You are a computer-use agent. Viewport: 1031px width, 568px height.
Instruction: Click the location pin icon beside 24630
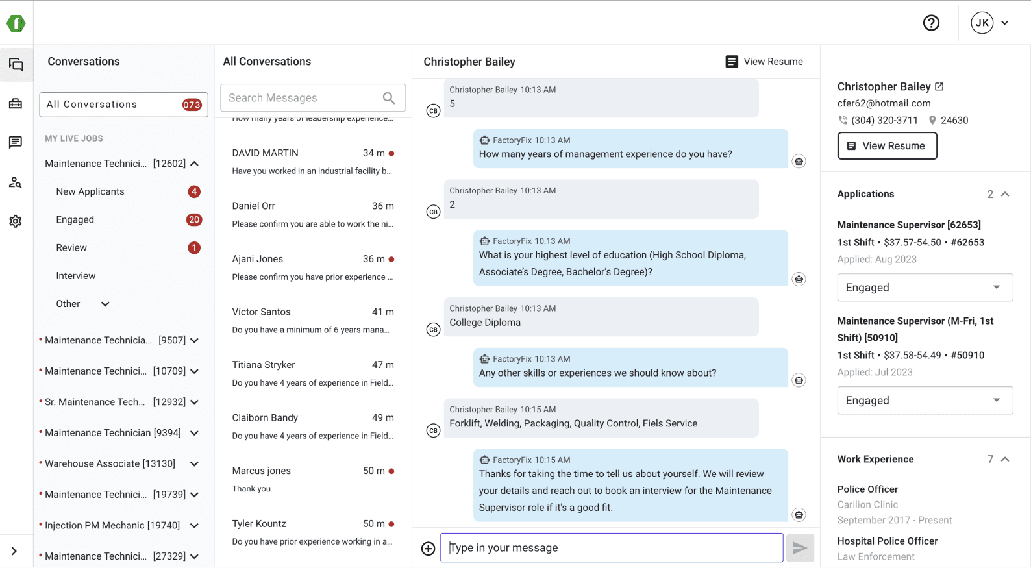[932, 120]
